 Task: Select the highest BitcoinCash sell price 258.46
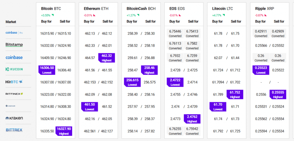(x=149, y=70)
